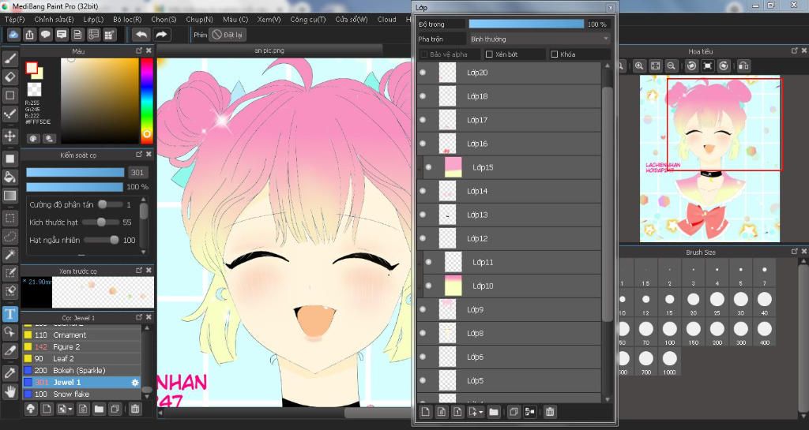Select the Snow flake brush
The height and width of the screenshot is (430, 809).
(81, 394)
